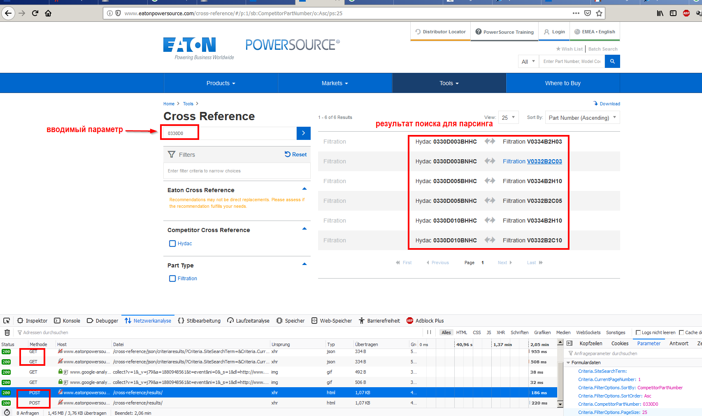Expand the Tools navigation menu
Image resolution: width=702 pixels, height=416 pixels.
[449, 83]
